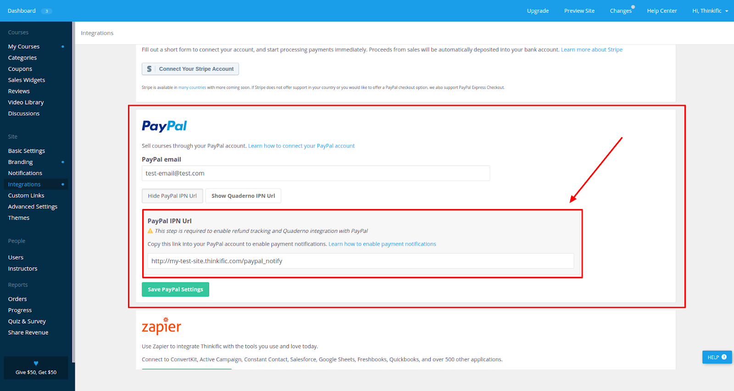
Task: Click the PayPal IPN Url heading
Action: tap(169, 221)
